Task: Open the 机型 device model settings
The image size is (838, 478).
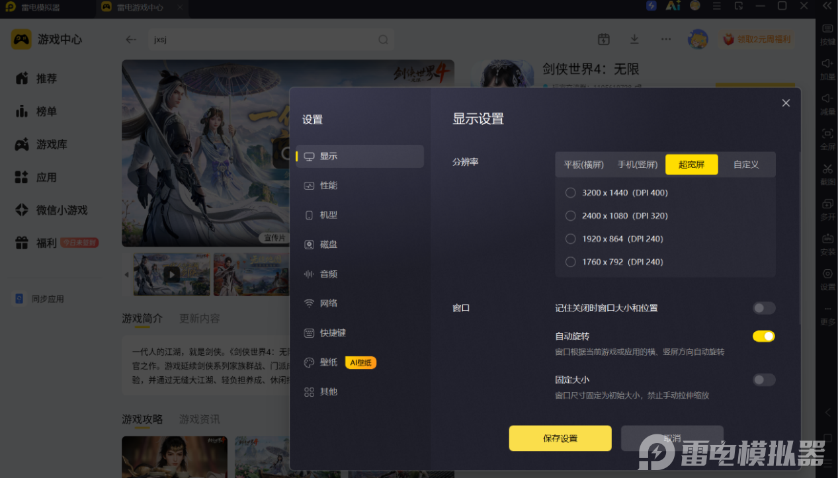Action: pyautogui.click(x=360, y=215)
